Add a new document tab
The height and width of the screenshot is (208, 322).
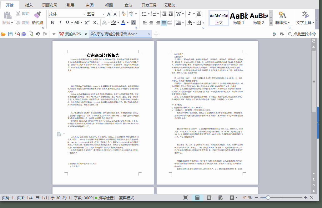[156, 34]
